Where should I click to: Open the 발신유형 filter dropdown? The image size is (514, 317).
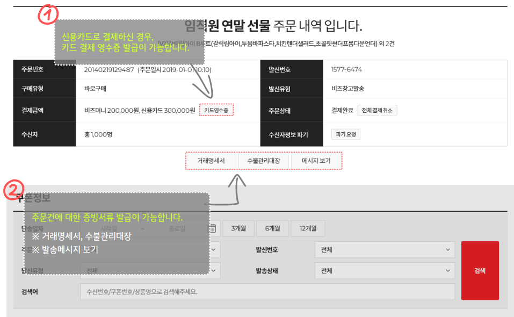(150, 271)
